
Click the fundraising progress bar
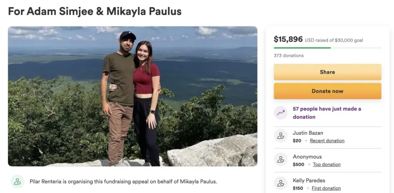click(x=327, y=48)
